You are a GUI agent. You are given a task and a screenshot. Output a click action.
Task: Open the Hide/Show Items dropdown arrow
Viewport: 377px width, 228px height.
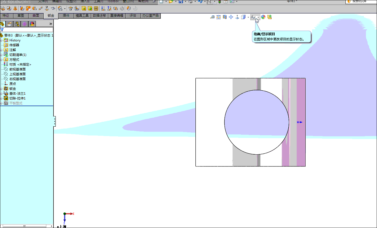258,17
